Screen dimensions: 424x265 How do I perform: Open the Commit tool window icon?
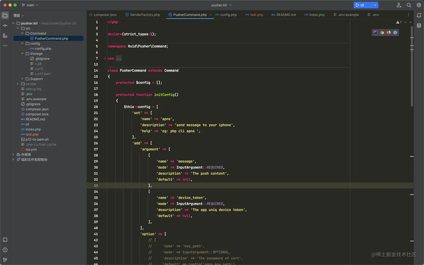[5, 26]
